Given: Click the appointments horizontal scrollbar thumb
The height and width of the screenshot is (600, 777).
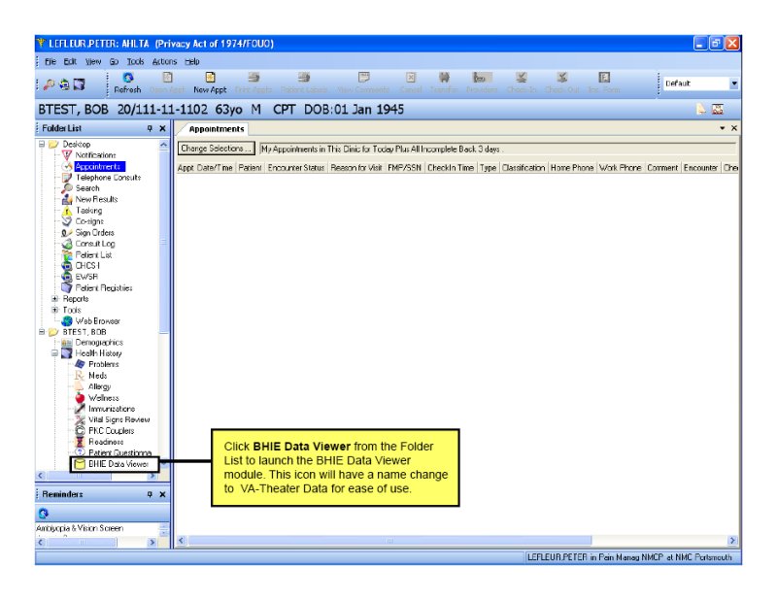Looking at the screenshot, I should [x=389, y=541].
